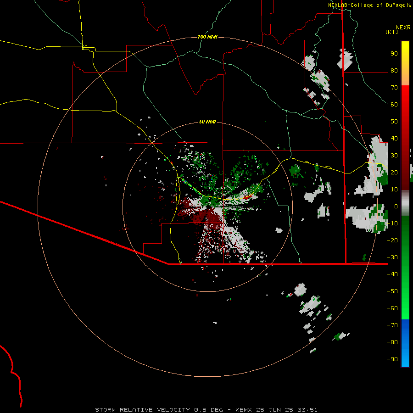Click the 20 value on velocity scale

pyautogui.click(x=394, y=173)
